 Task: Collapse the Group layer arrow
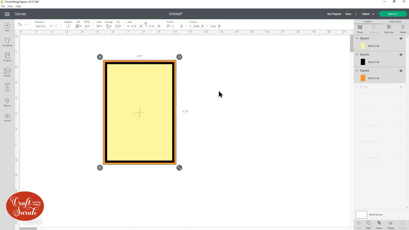coord(357,87)
